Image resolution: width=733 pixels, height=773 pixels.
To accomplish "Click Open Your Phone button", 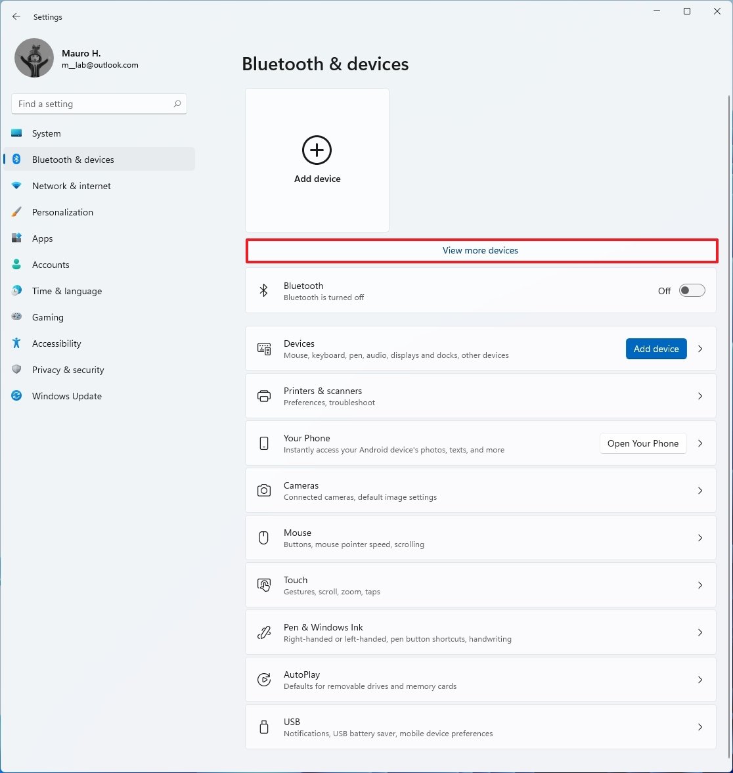I will (642, 443).
